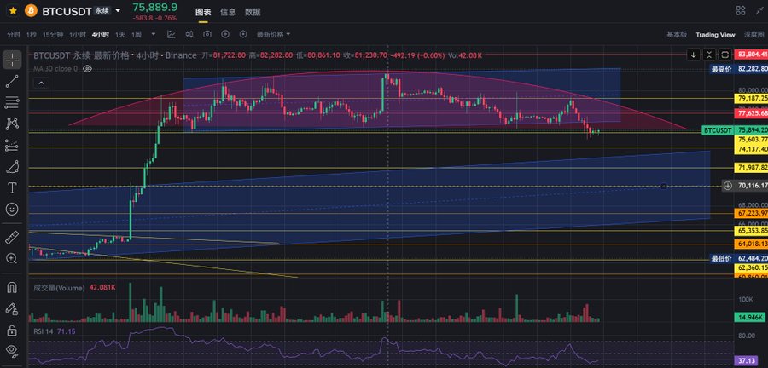This screenshot has width=768, height=368.
Task: Click the 79,187.25 yellow price label
Action: click(x=753, y=98)
